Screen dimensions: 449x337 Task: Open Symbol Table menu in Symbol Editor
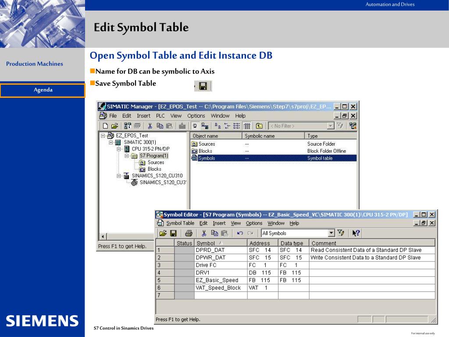pyautogui.click(x=180, y=223)
